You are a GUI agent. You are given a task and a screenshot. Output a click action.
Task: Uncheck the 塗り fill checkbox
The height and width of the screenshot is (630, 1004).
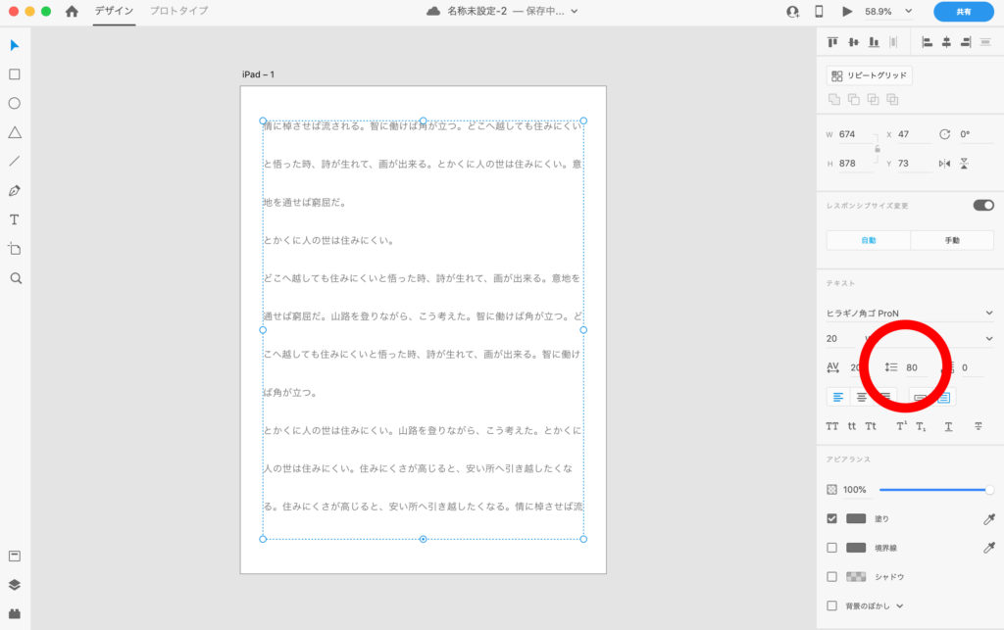832,518
